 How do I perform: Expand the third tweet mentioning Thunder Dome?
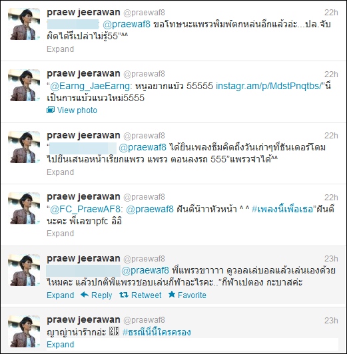click(61, 172)
